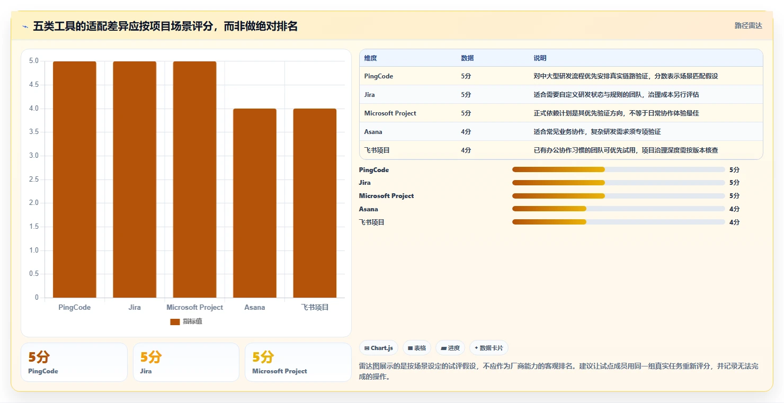
Task: Click the PingCode label in progress list
Action: [374, 170]
